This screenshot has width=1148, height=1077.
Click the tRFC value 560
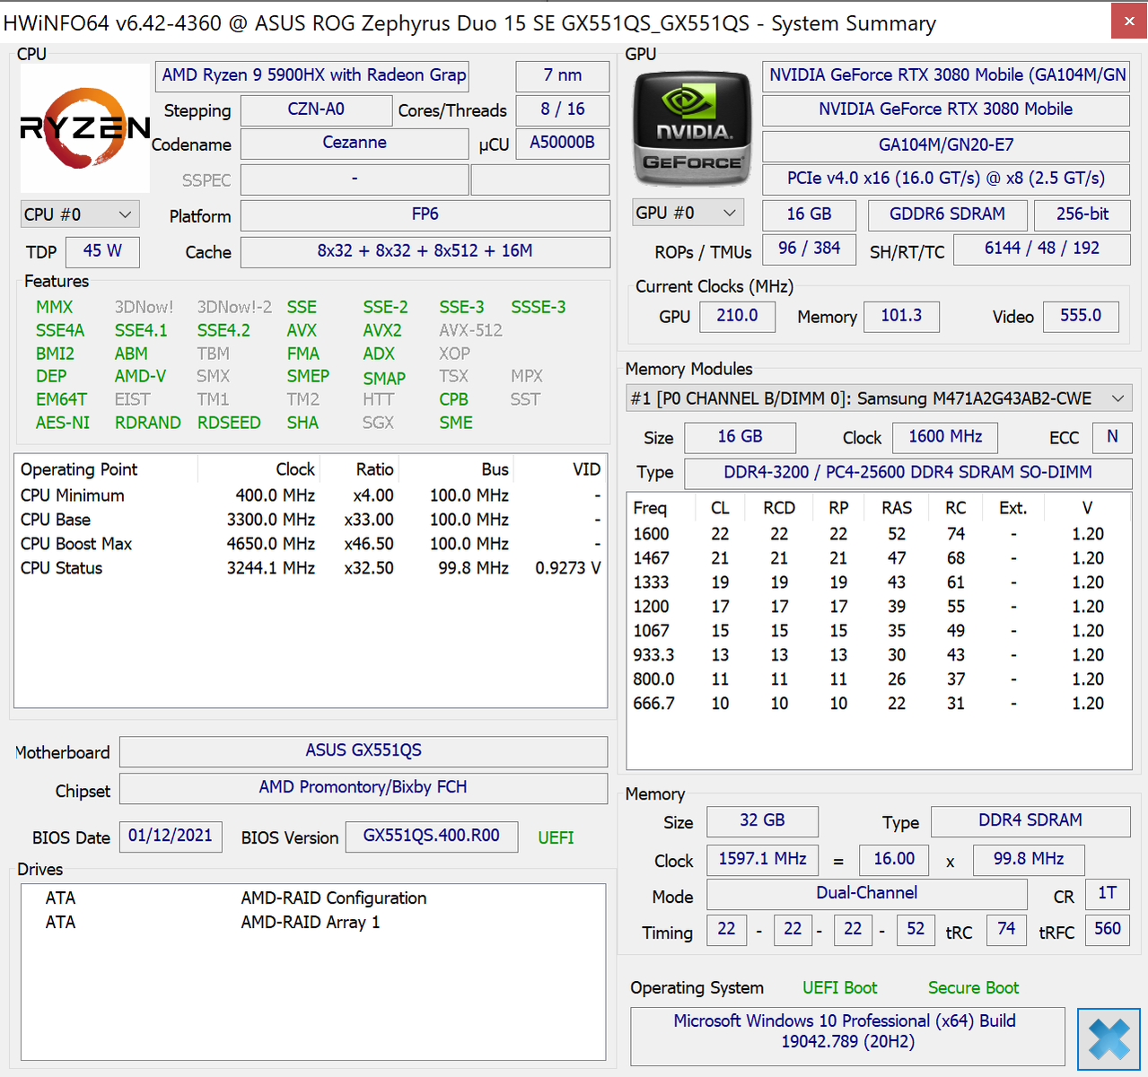click(1108, 930)
